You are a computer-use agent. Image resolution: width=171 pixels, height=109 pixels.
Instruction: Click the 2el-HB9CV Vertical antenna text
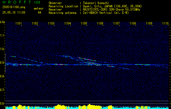(106, 13)
